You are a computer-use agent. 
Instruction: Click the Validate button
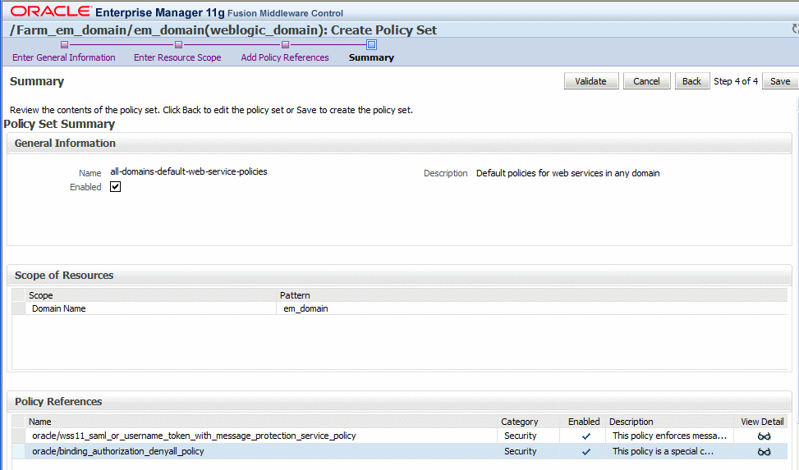(591, 81)
